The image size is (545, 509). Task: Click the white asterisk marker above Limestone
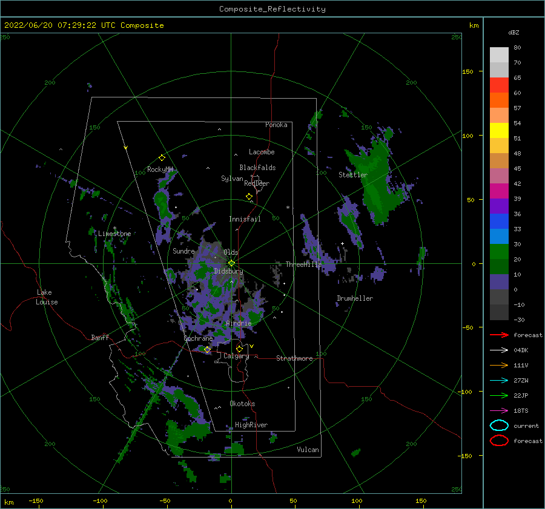(x=114, y=228)
